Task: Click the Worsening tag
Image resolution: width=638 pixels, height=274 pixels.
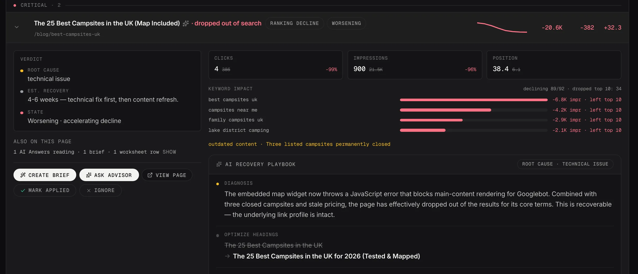Action: click(346, 23)
